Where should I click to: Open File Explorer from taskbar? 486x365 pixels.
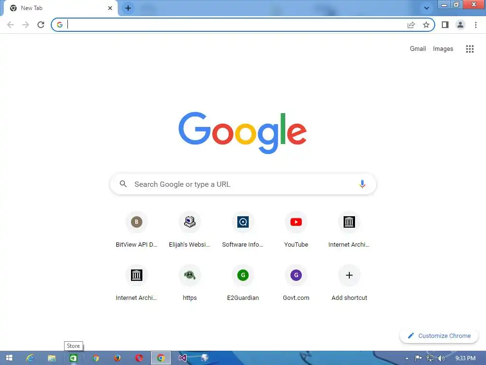pyautogui.click(x=51, y=358)
